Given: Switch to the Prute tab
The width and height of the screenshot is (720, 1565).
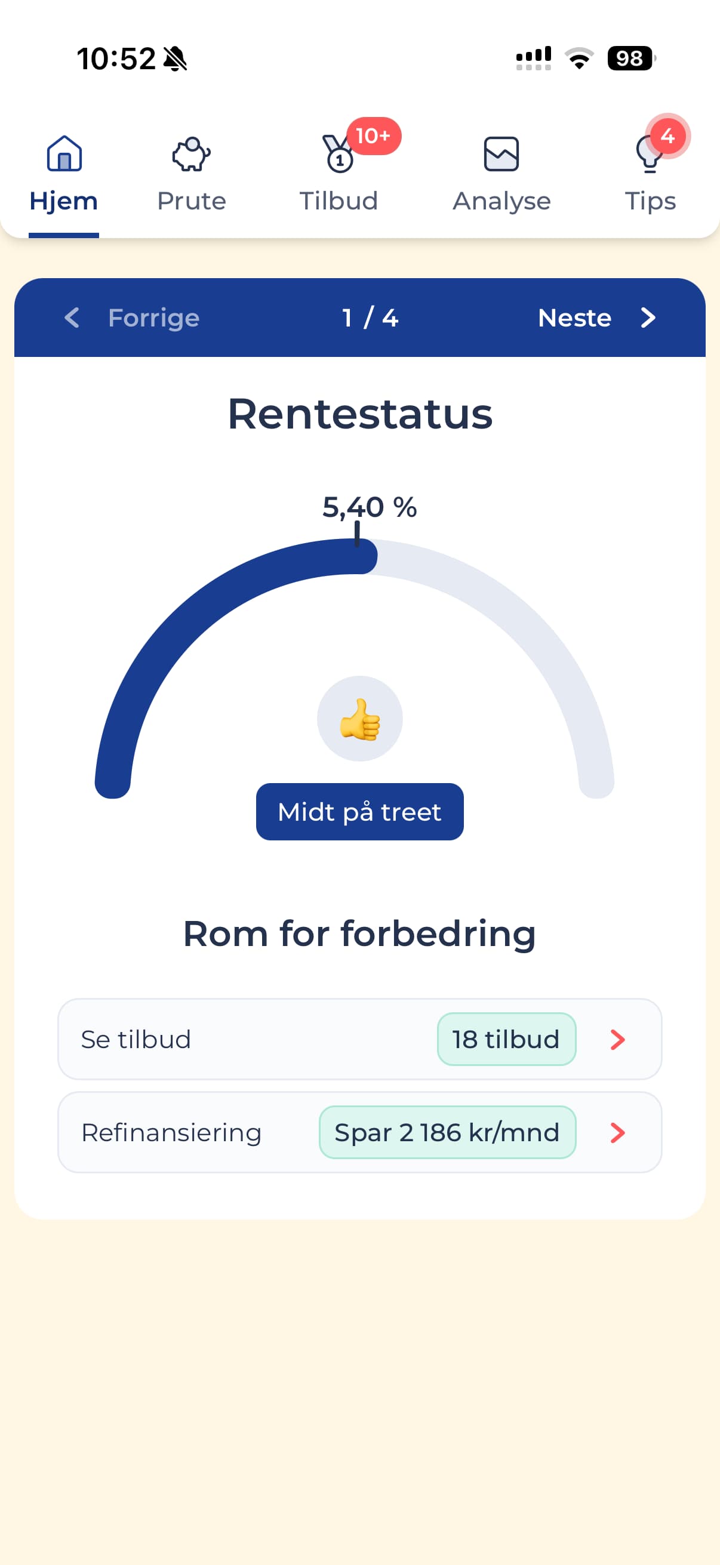Looking at the screenshot, I should pyautogui.click(x=192, y=173).
